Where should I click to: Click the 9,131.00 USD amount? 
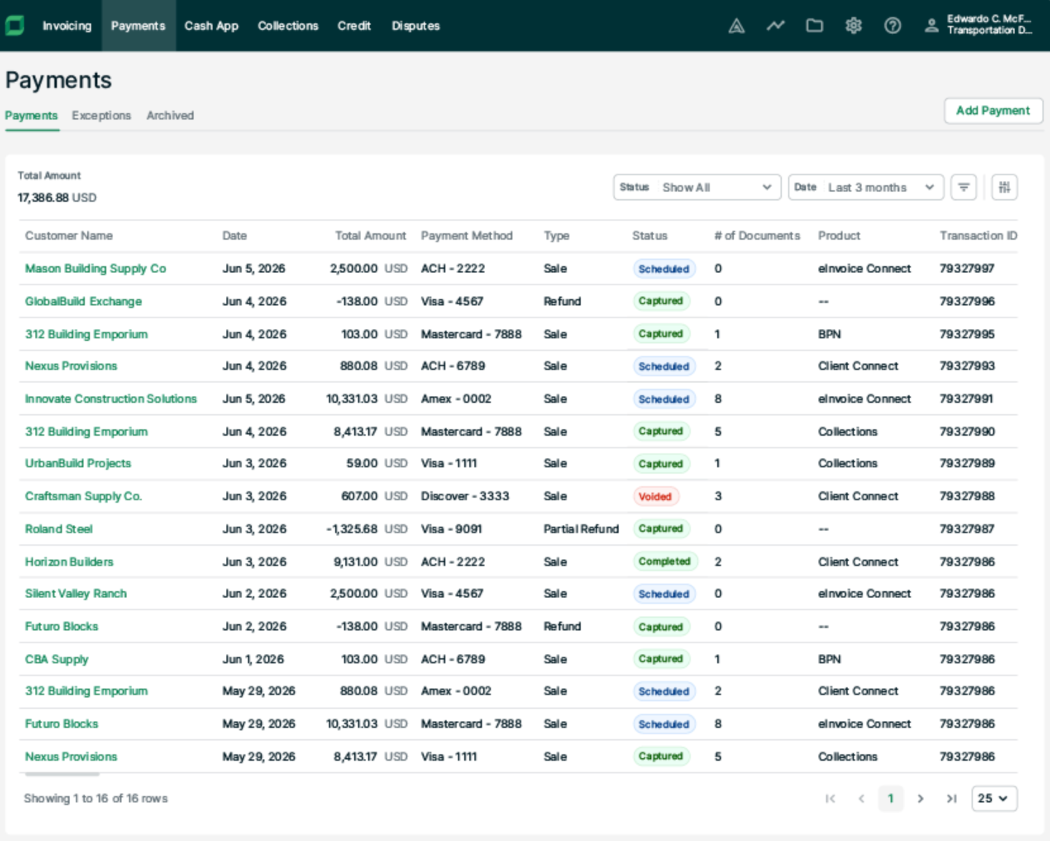coord(371,562)
